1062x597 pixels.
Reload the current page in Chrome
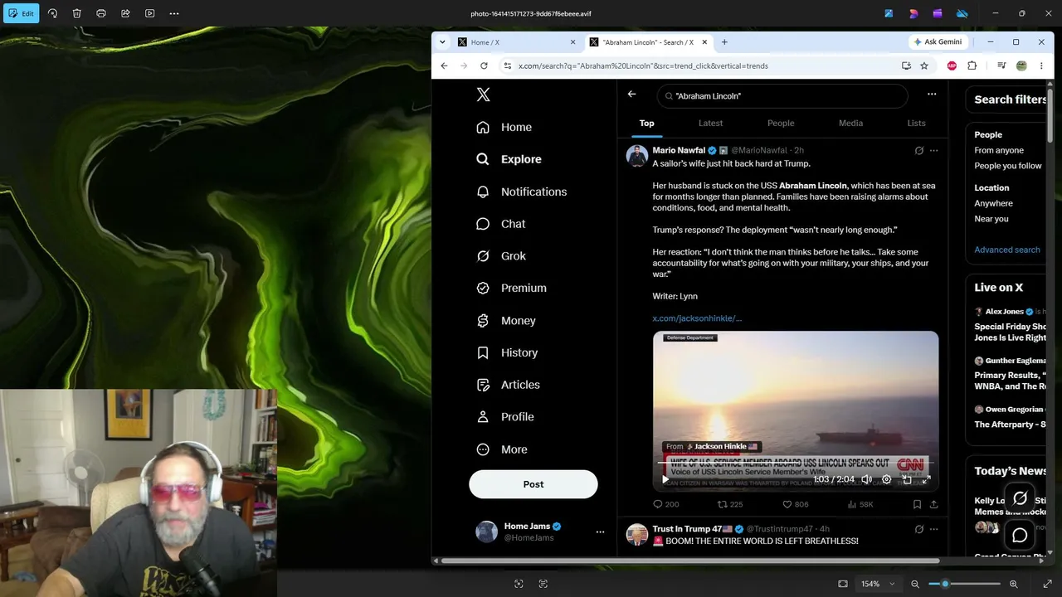tap(484, 66)
